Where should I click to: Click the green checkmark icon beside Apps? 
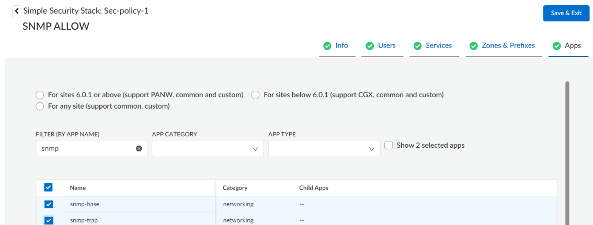click(556, 46)
